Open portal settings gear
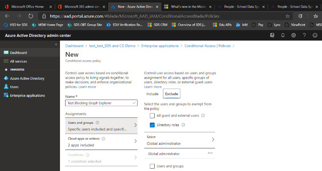322x171 pixels. click(293, 35)
